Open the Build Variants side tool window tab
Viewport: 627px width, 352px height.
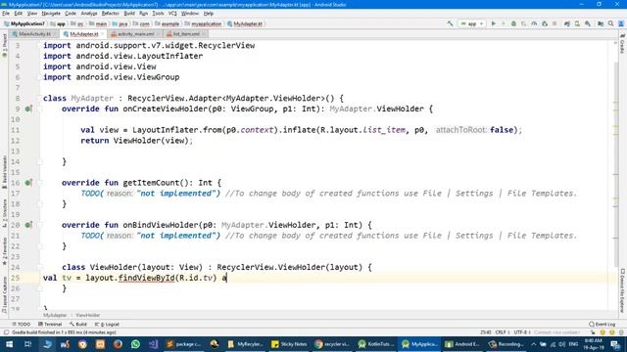pyautogui.click(x=4, y=172)
